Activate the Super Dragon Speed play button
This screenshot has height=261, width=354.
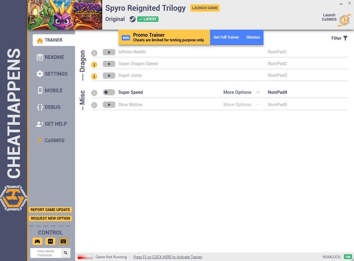109,64
